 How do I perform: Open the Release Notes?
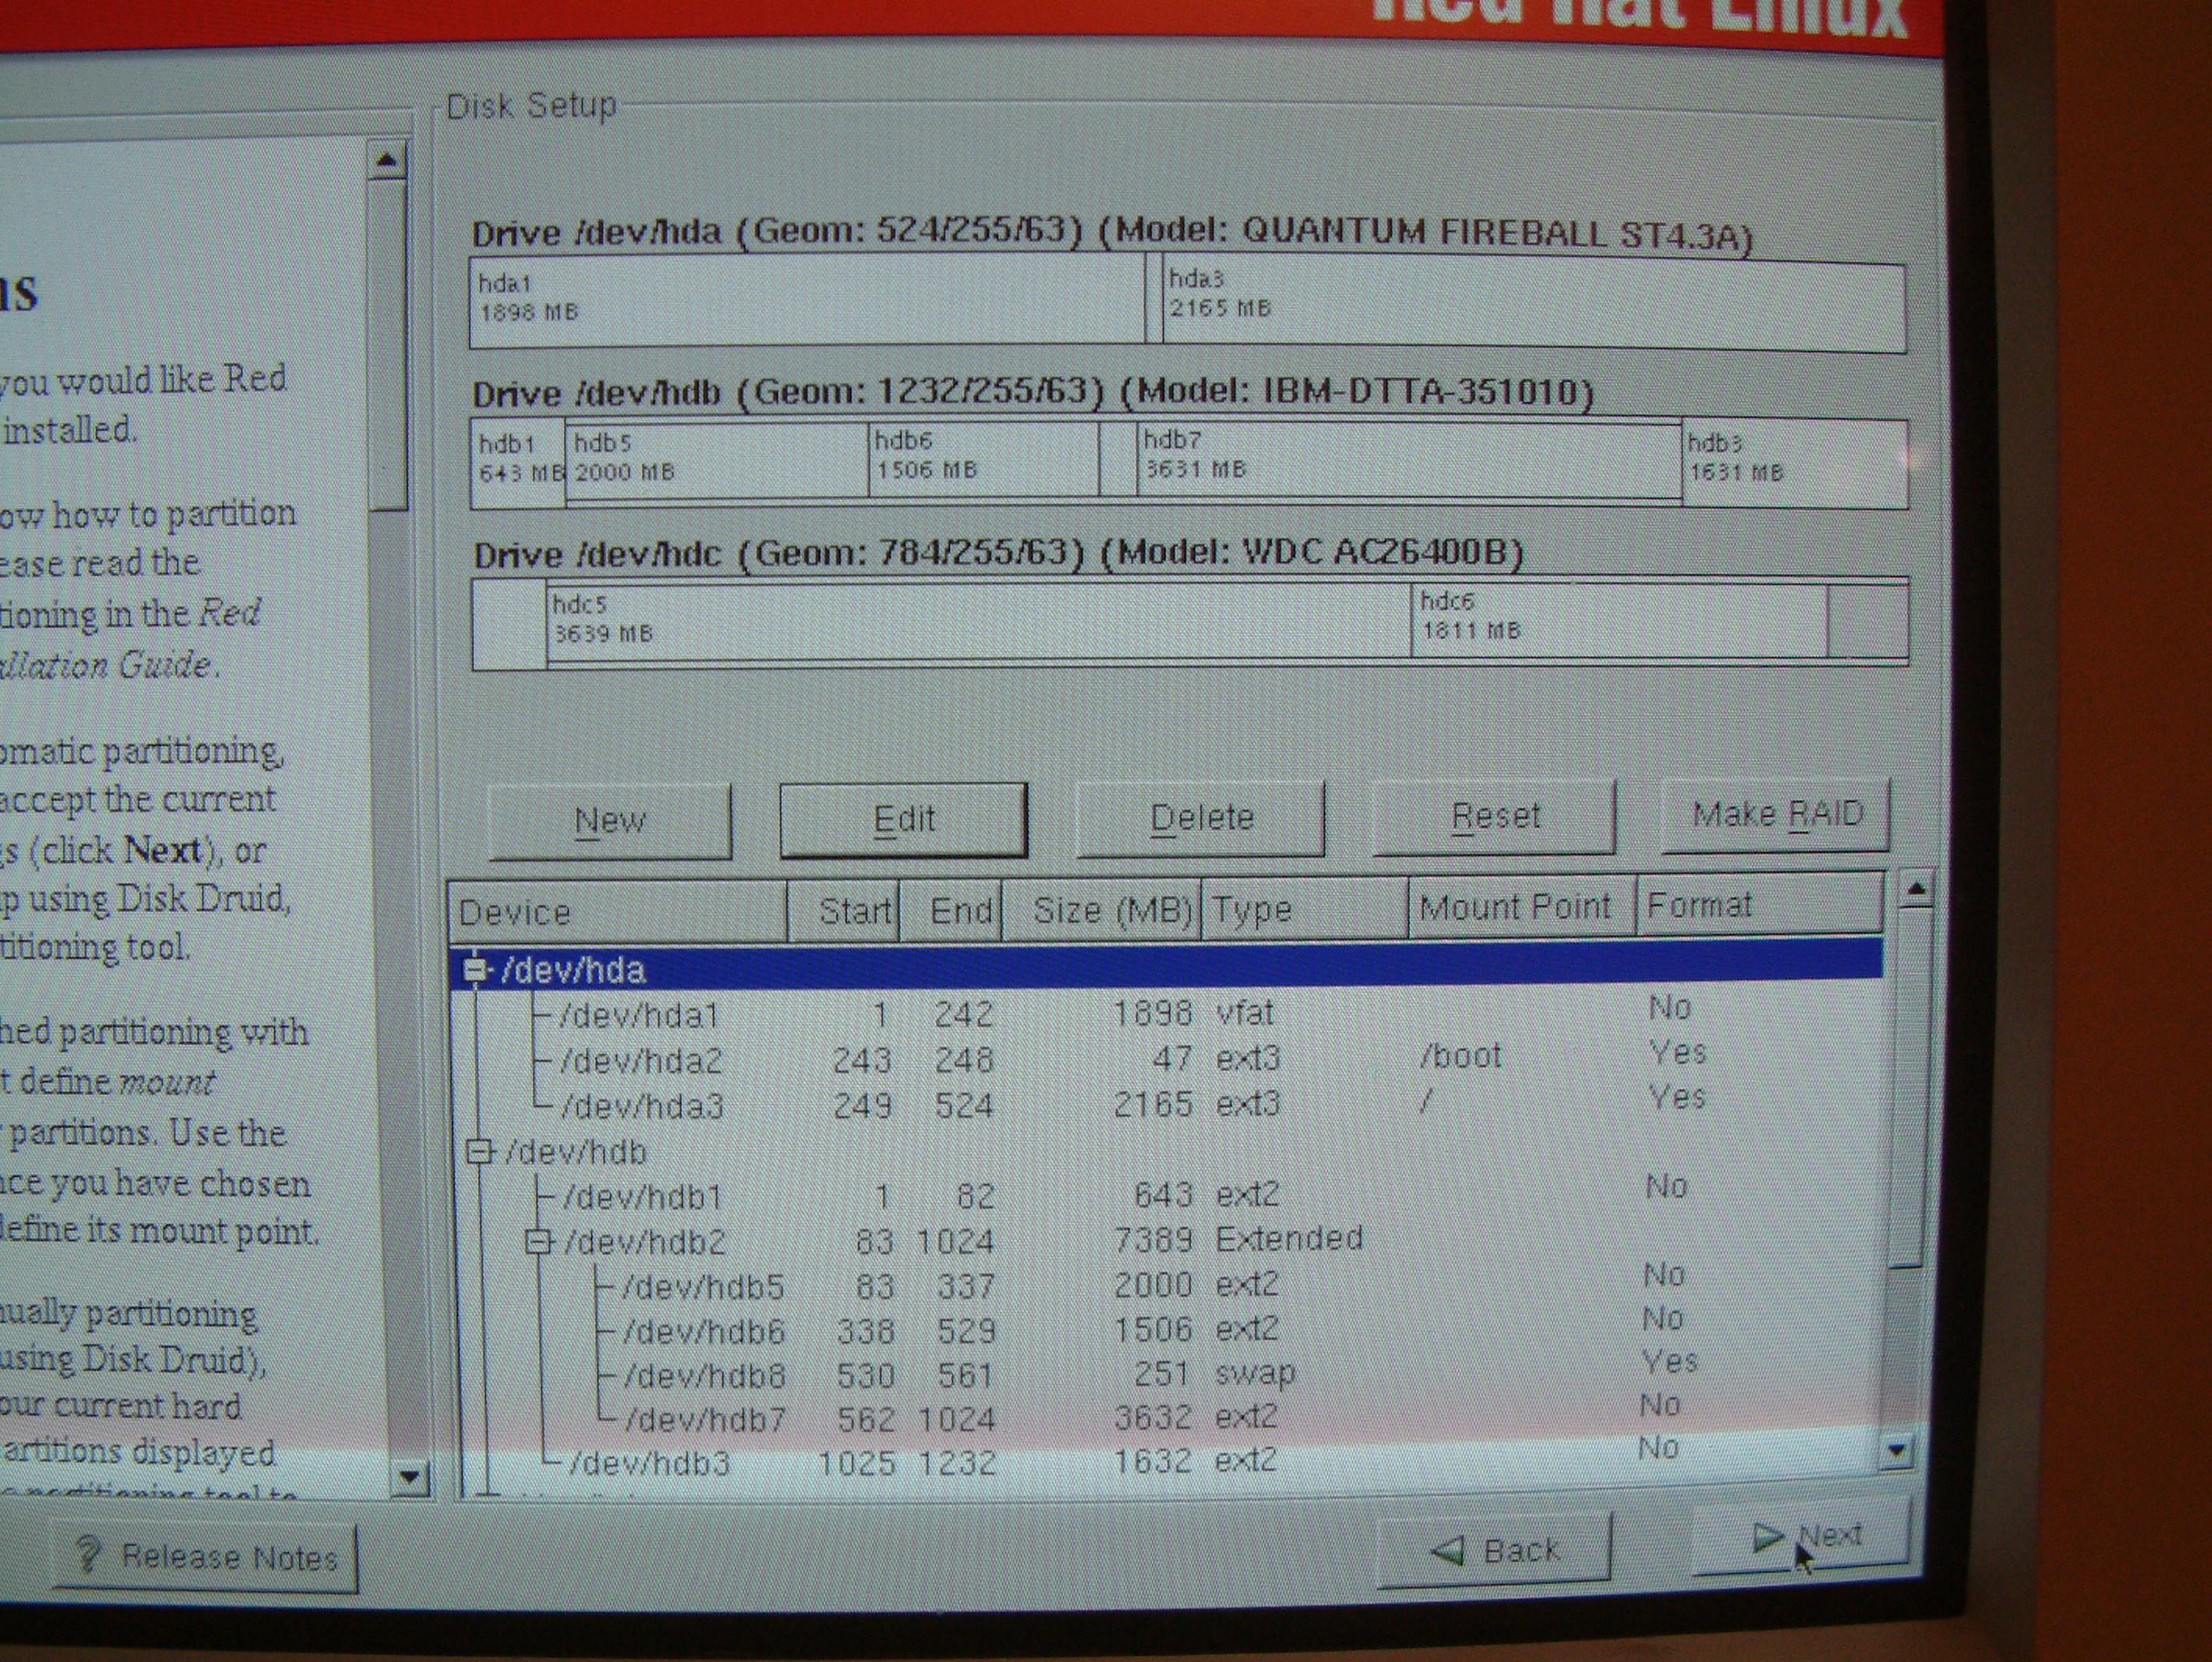(x=205, y=1557)
